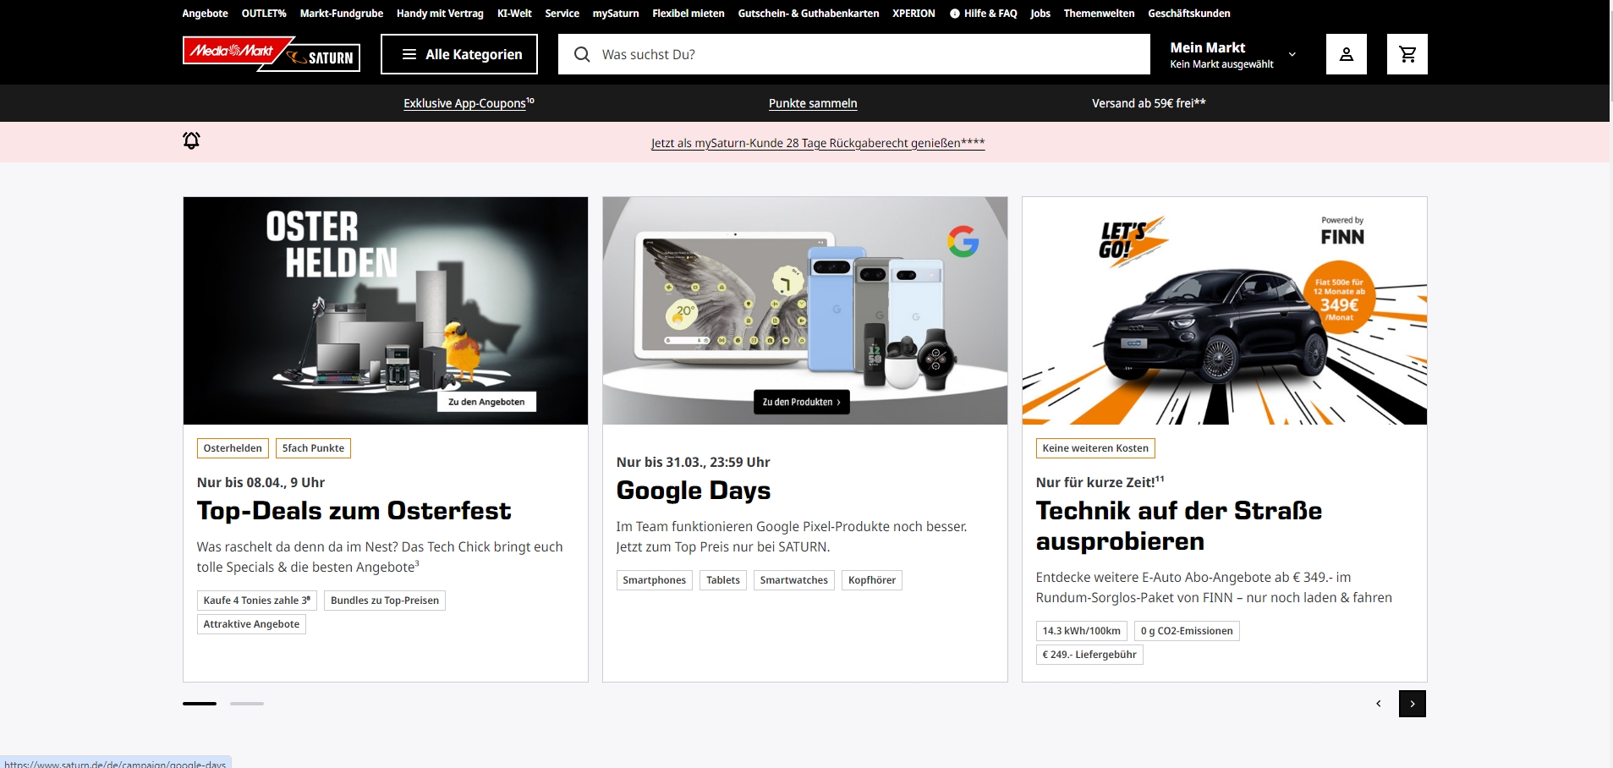The height and width of the screenshot is (768, 1613).
Task: Open Handy mit Vertrag menu item
Action: pyautogui.click(x=440, y=14)
